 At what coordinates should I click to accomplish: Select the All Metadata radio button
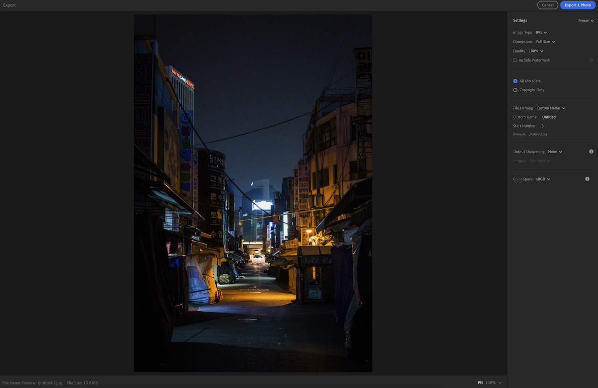pos(515,80)
